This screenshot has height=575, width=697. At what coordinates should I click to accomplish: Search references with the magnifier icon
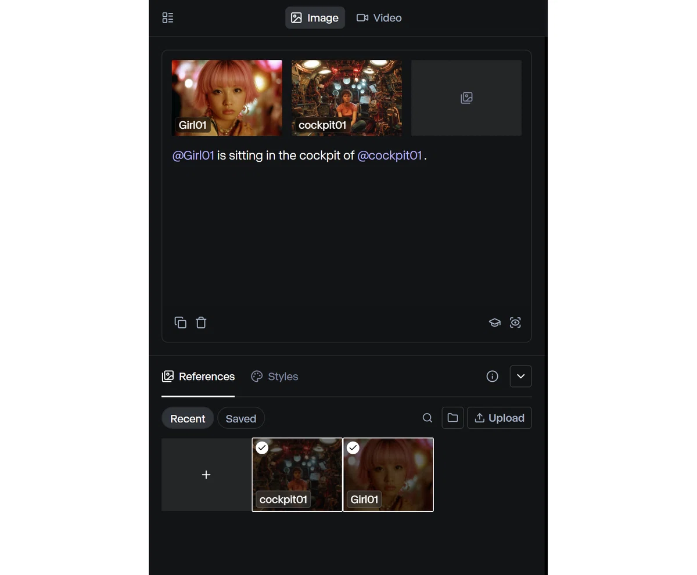427,418
